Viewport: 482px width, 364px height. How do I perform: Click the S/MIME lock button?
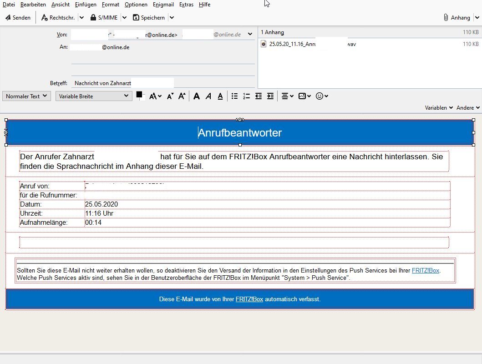coord(104,17)
